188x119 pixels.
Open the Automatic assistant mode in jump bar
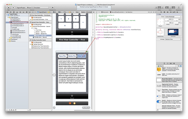click(105, 12)
